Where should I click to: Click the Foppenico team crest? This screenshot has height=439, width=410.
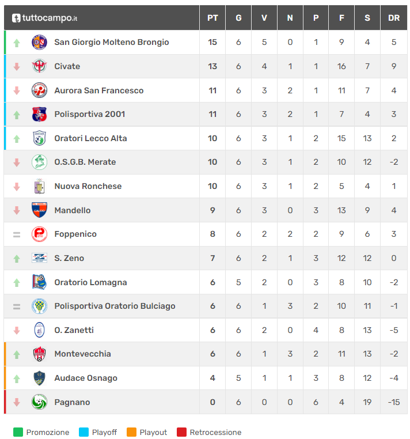coord(39,234)
